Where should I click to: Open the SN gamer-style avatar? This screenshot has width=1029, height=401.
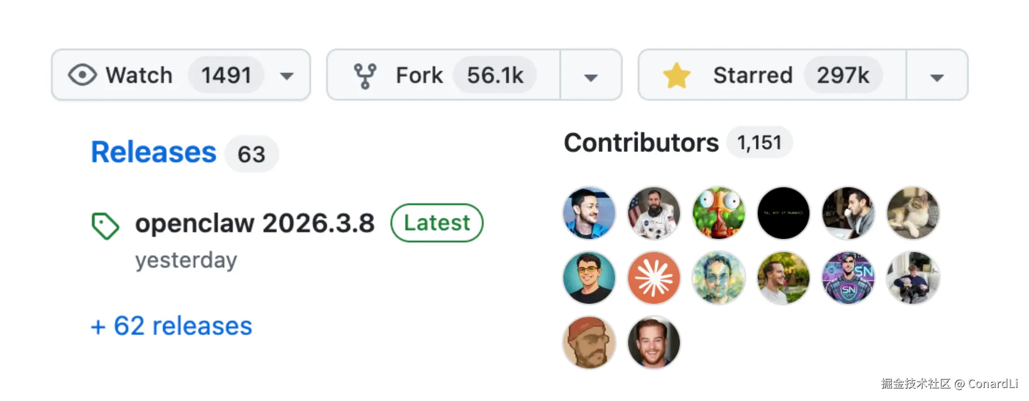[x=848, y=278]
